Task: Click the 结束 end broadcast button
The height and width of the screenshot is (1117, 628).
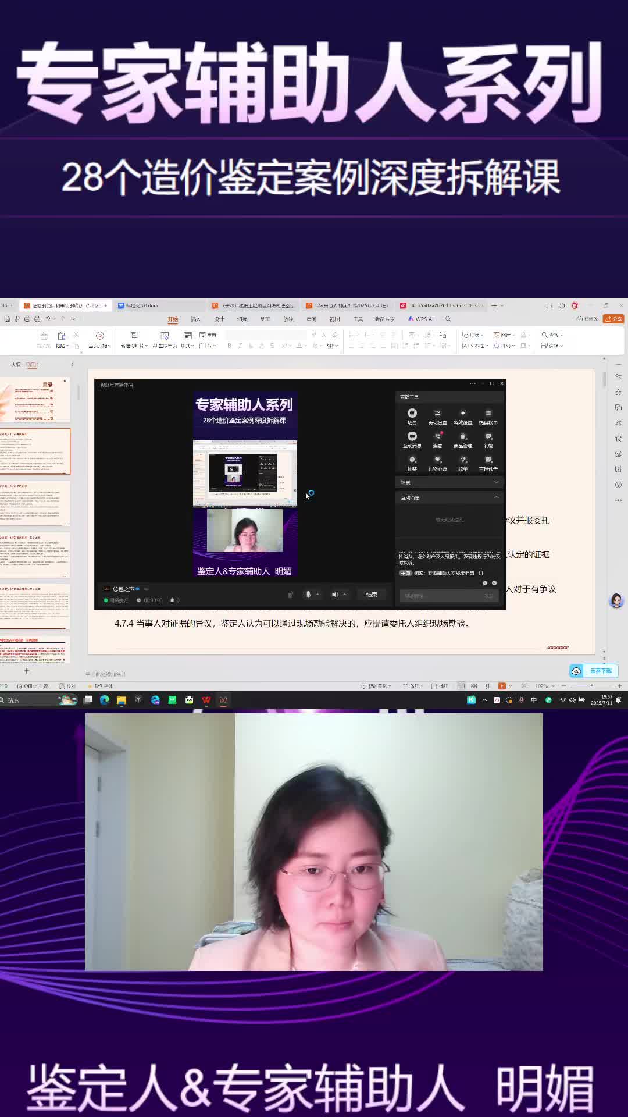Action: pos(372,594)
